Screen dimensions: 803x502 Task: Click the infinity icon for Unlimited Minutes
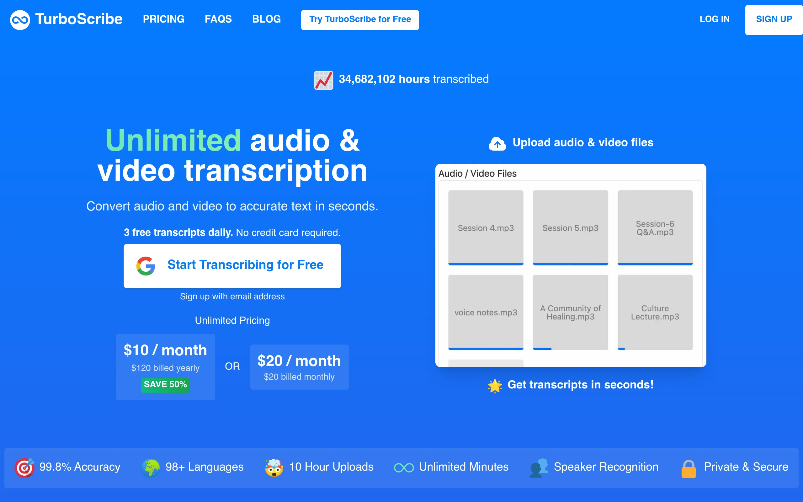[x=404, y=467]
